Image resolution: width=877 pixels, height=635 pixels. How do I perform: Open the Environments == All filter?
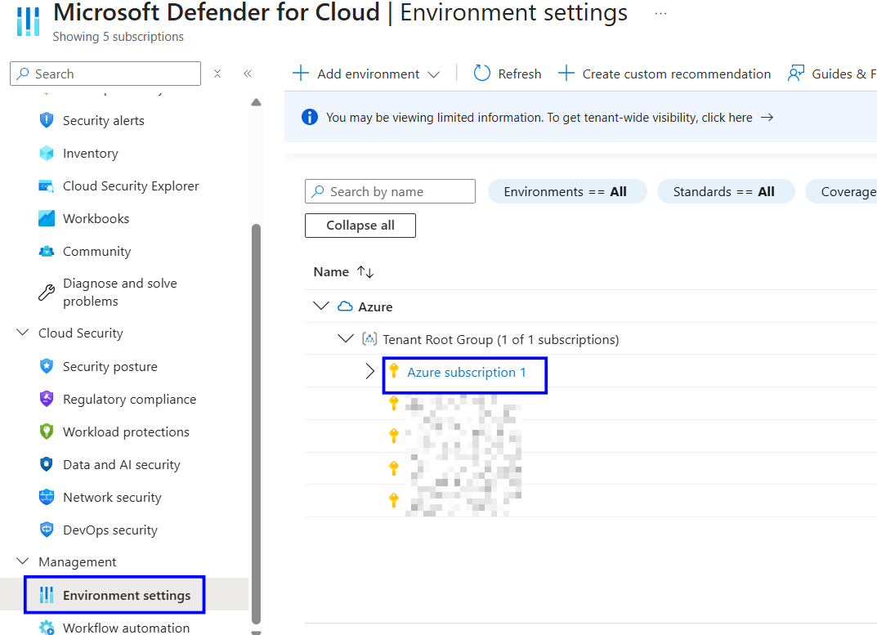coord(567,192)
